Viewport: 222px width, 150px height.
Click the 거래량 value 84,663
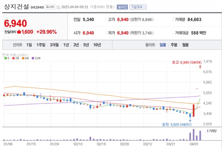click(x=194, y=20)
